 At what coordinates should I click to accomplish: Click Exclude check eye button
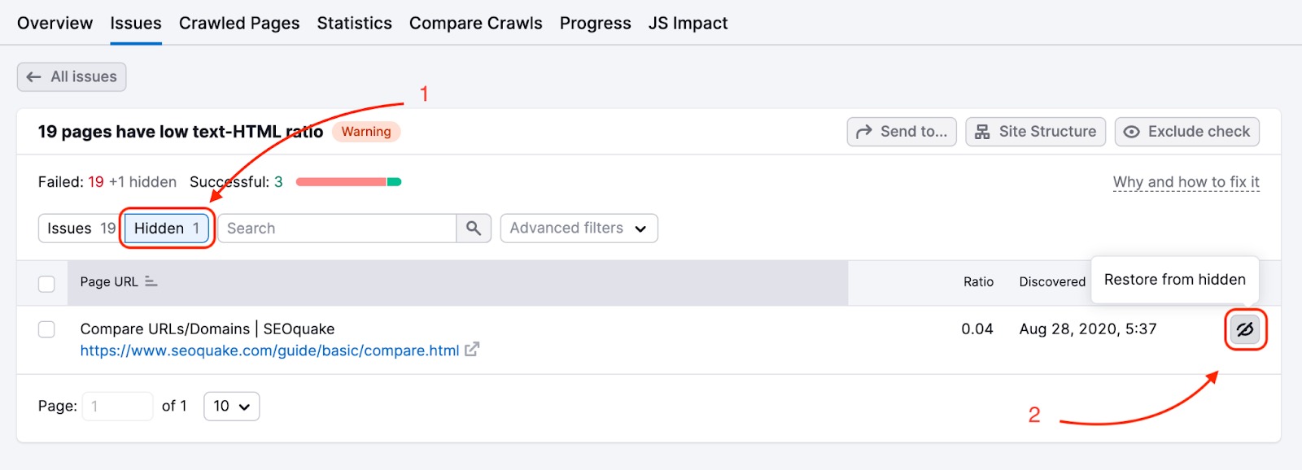click(1186, 132)
